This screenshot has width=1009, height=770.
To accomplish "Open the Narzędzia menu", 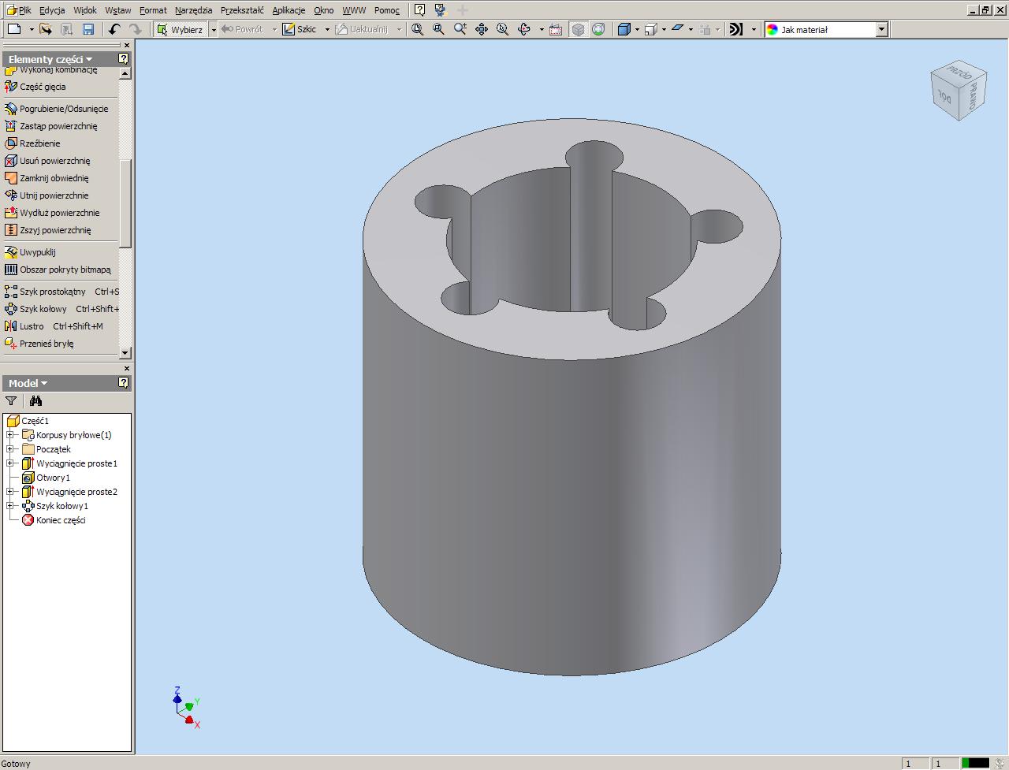I will 193,10.
